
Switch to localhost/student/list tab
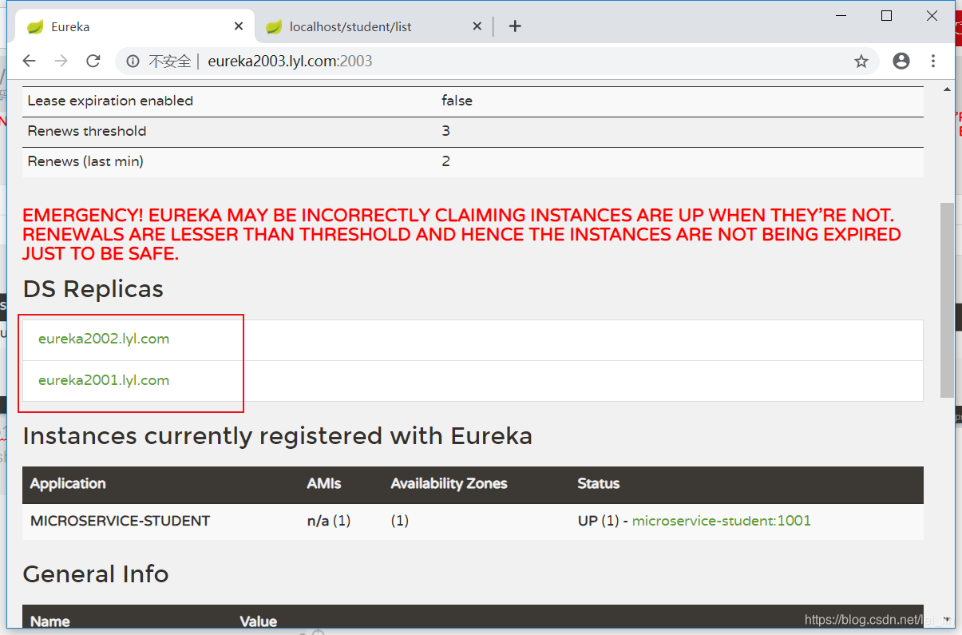[x=374, y=26]
